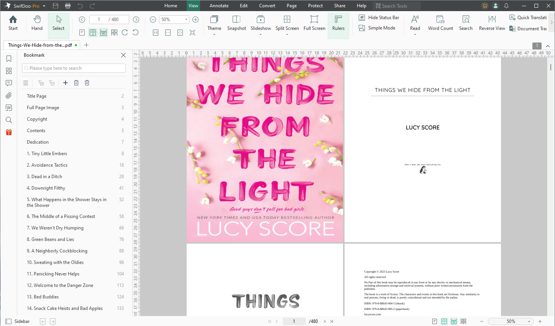Collapse the ribbon with chevron
555x326 pixels.
[548, 46]
